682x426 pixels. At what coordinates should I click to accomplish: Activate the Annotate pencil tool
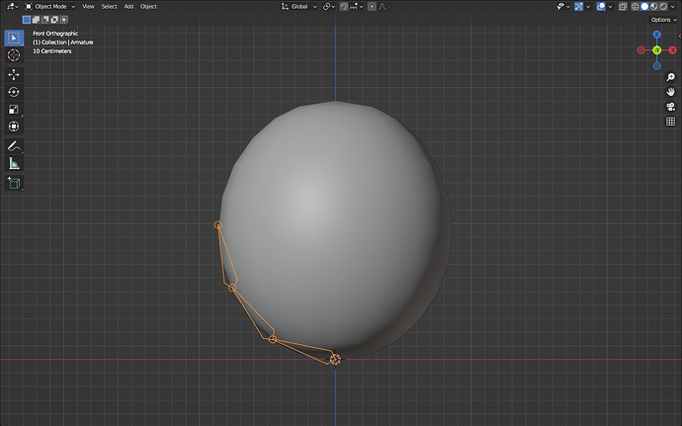click(x=14, y=146)
